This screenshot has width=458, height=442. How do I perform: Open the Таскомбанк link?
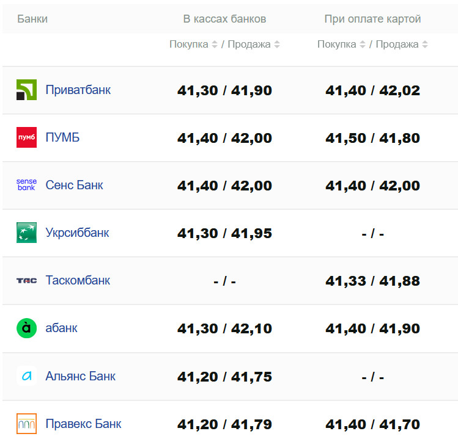click(78, 280)
